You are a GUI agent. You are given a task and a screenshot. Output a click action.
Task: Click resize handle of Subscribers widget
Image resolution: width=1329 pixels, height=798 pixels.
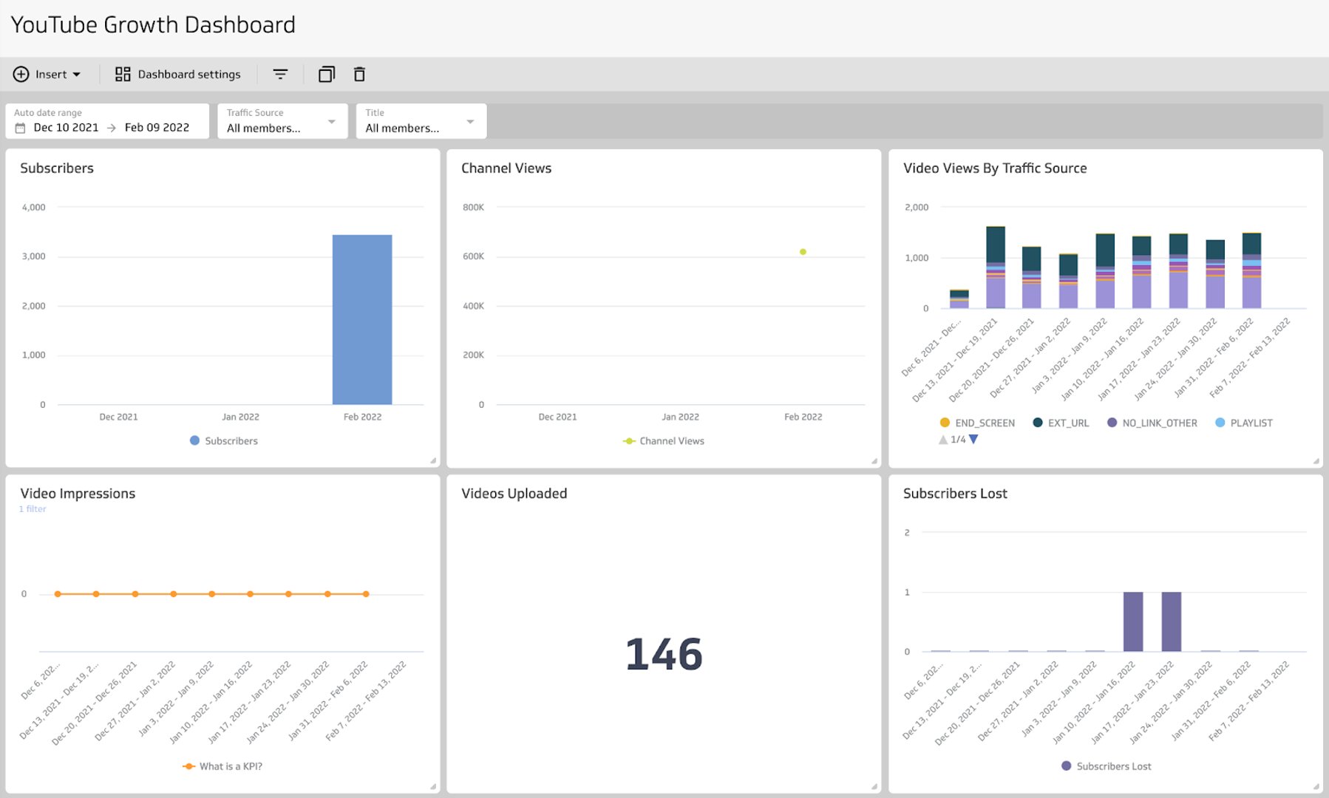pyautogui.click(x=433, y=460)
